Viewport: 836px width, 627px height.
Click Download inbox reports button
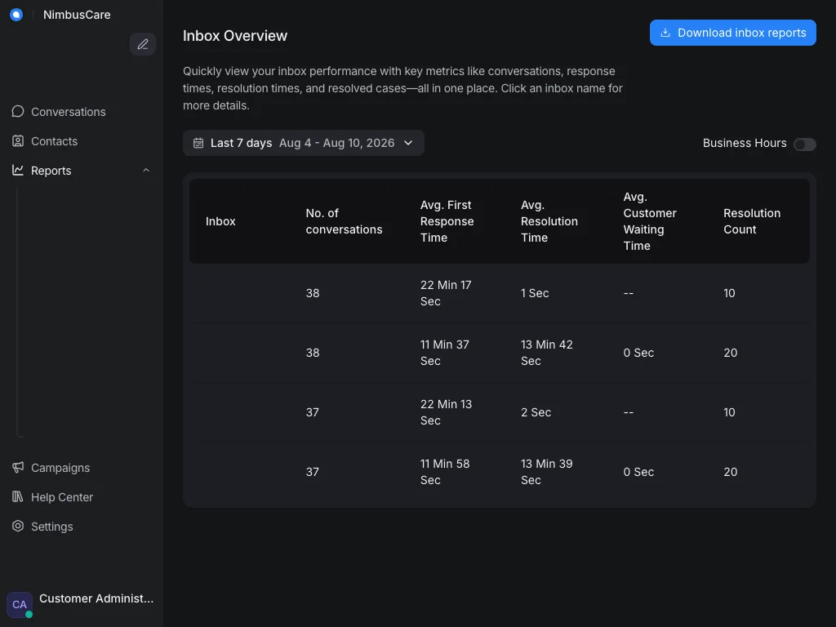732,33
